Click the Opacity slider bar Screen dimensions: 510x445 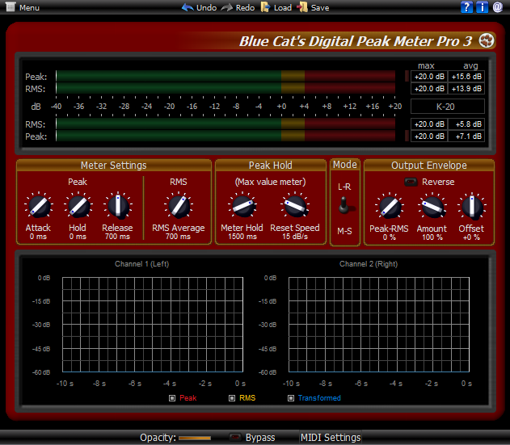pos(195,438)
